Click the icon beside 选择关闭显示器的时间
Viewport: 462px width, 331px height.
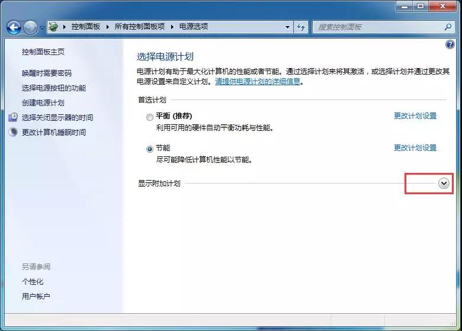click(x=13, y=117)
